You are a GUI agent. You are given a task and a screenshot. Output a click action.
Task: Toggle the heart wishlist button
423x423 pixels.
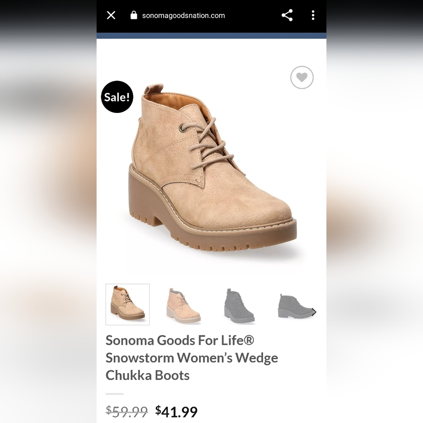(x=302, y=77)
